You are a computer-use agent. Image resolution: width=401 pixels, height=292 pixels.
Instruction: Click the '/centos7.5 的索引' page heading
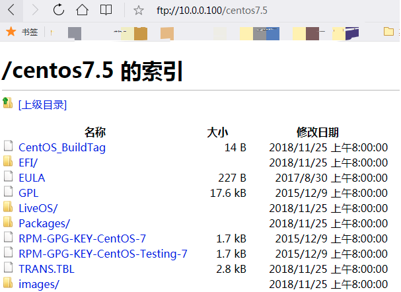pos(92,71)
